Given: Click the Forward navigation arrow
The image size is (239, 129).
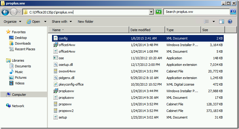Looking at the screenshot, I should (13, 12).
